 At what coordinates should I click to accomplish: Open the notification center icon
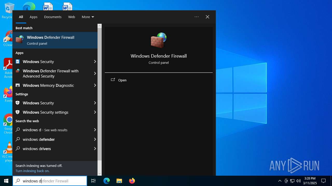(323, 181)
